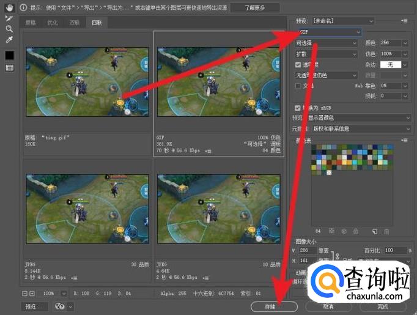Click the black eyedropper color swatch
The height and width of the screenshot is (315, 417).
point(9,55)
